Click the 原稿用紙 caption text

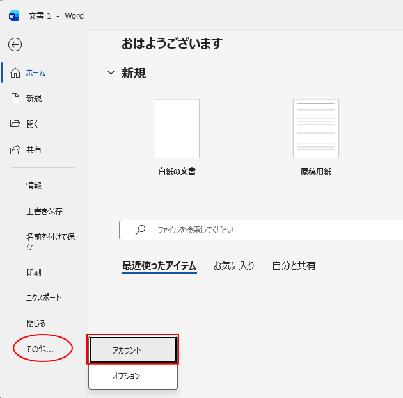(316, 172)
